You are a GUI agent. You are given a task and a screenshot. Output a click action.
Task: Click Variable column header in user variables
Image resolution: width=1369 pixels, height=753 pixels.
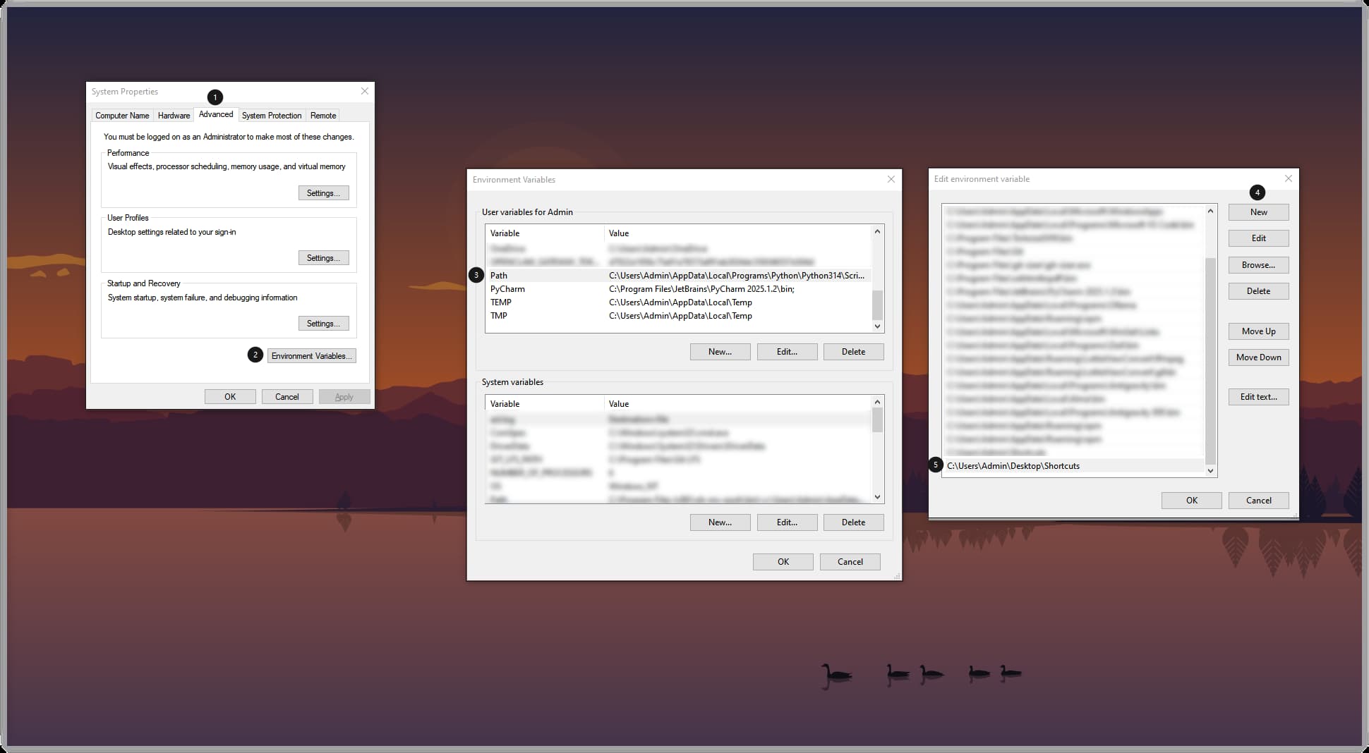544,233
